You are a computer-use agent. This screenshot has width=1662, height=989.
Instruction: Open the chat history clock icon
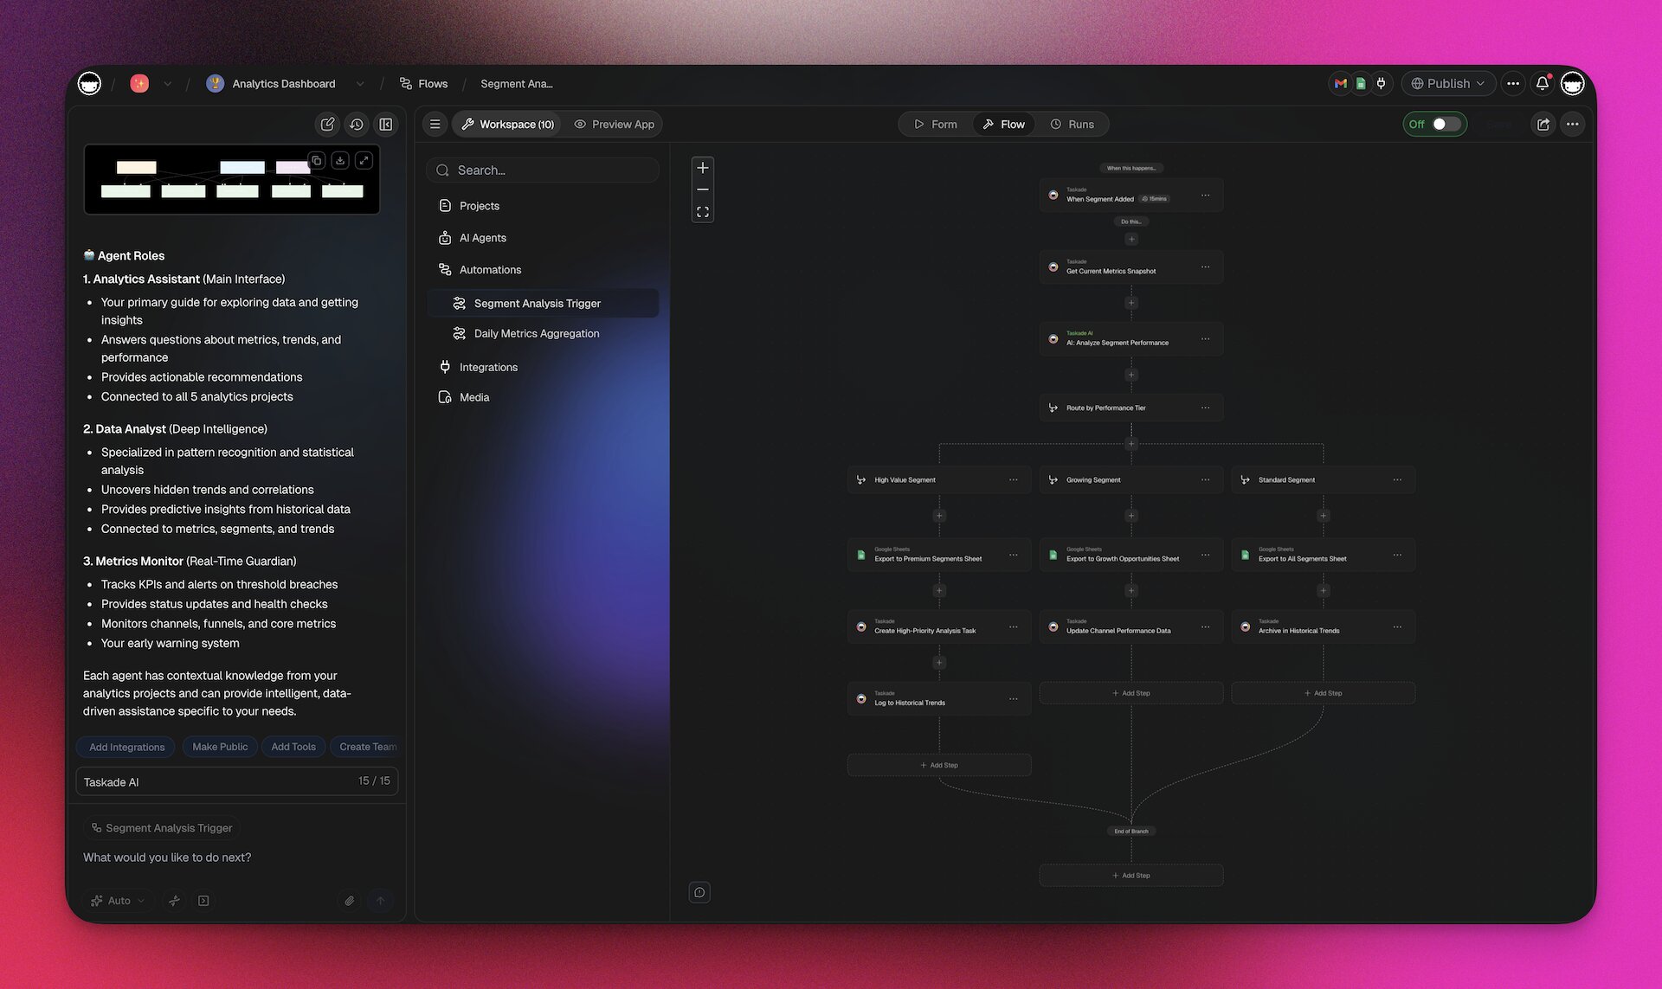(x=357, y=125)
